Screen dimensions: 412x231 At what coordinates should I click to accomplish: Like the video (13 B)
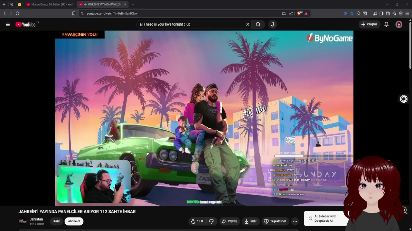[x=197, y=221]
